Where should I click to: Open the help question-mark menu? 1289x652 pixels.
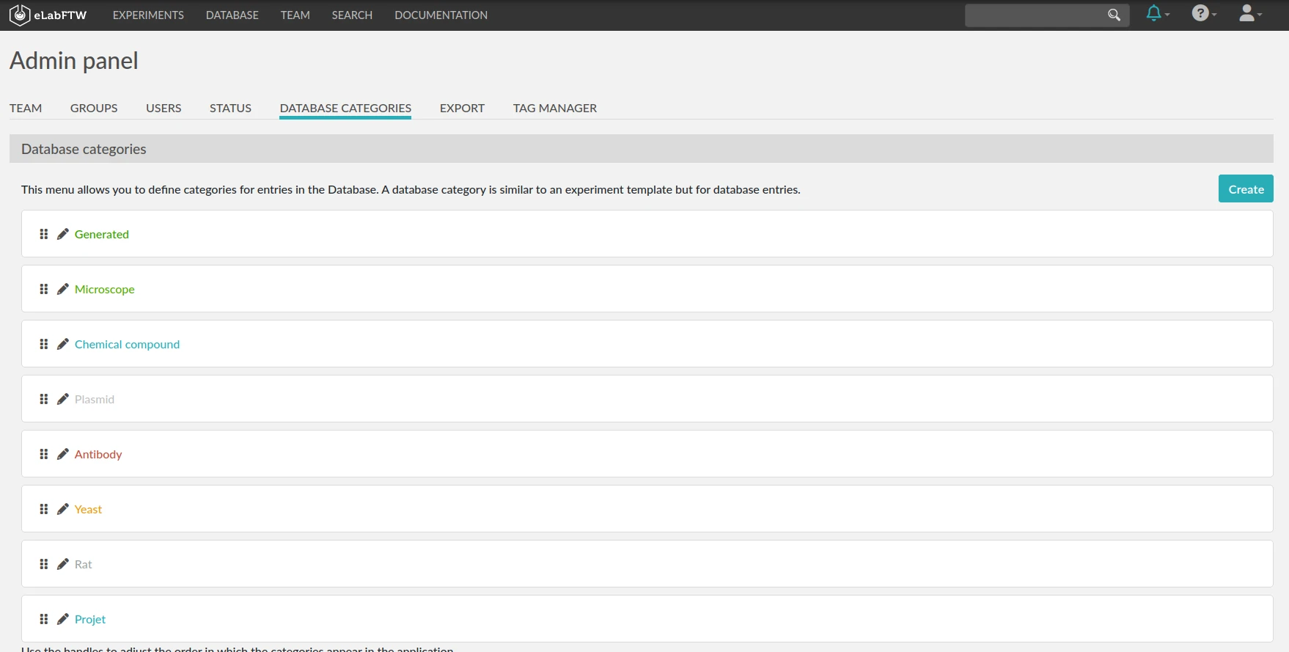[x=1204, y=14]
